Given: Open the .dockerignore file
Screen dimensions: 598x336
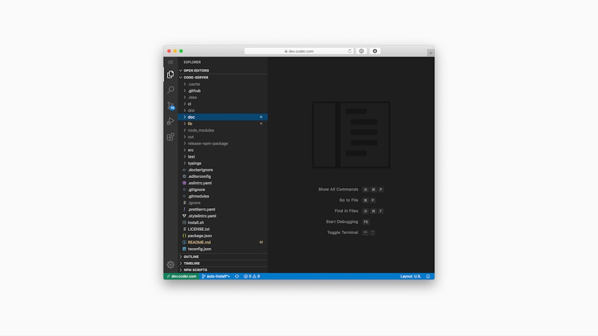Looking at the screenshot, I should point(223,170).
